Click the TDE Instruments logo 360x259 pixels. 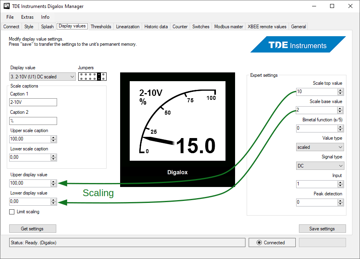(x=298, y=45)
